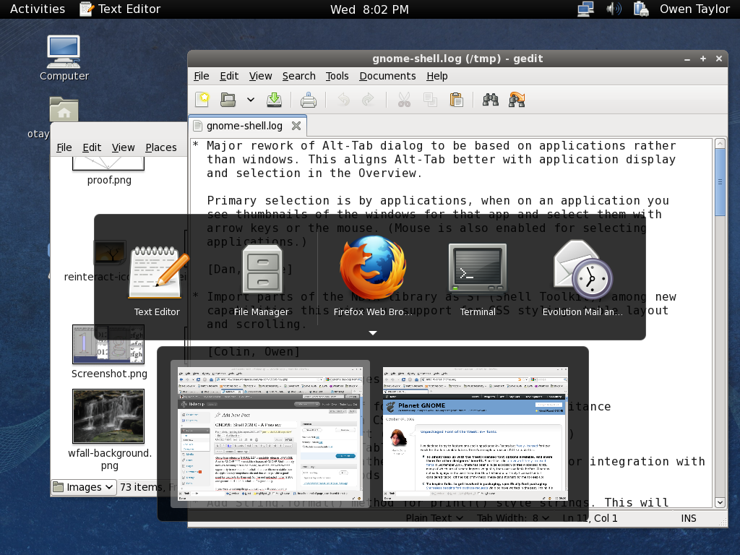Close the gnome-shell.log tab
This screenshot has width=740, height=555.
point(296,126)
